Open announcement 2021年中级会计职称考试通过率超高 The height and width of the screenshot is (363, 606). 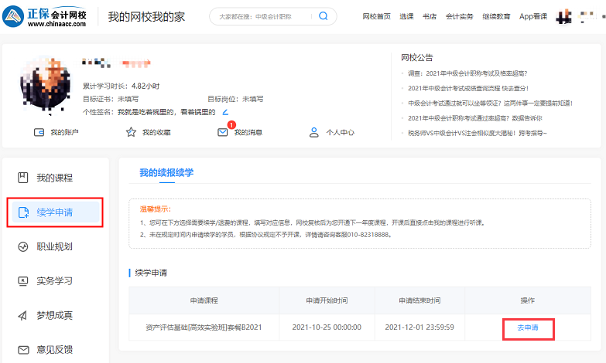(475, 118)
